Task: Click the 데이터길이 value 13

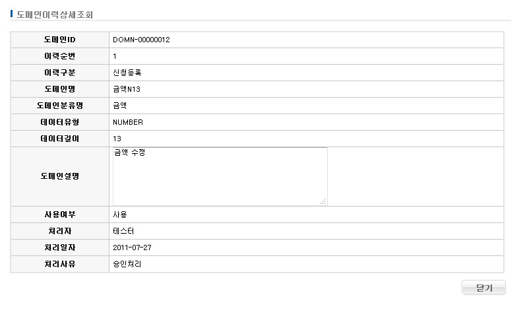Action: pos(117,139)
